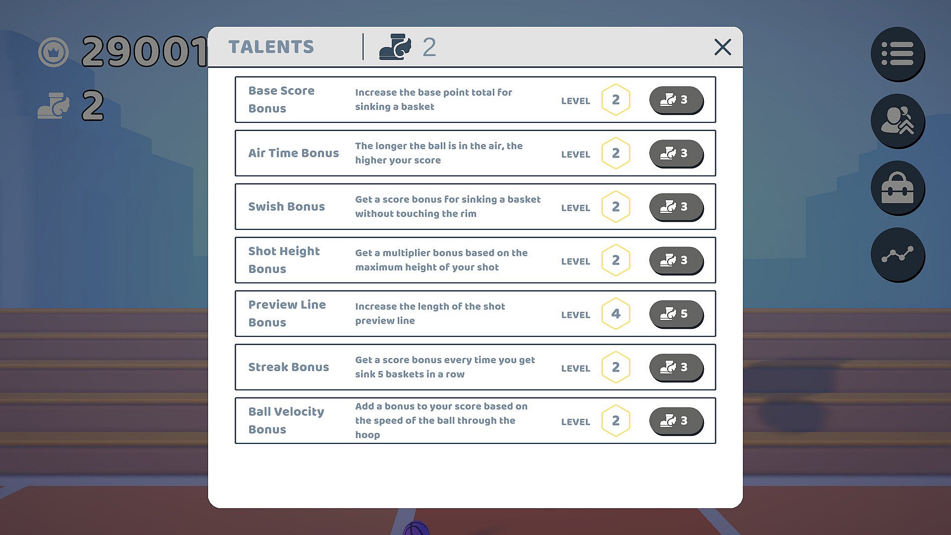
Task: Click the Preview Line Bonus level 4 hexagon
Action: click(616, 314)
